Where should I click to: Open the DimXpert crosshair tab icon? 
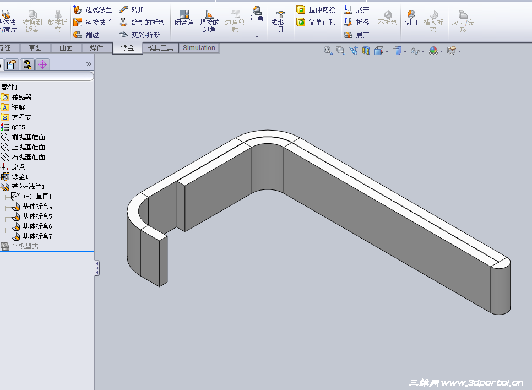(42, 64)
